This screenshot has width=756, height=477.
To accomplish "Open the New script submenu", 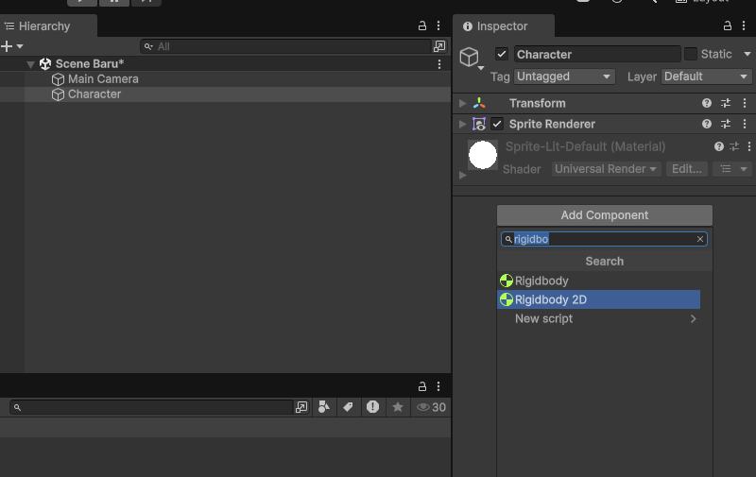I will pos(598,319).
